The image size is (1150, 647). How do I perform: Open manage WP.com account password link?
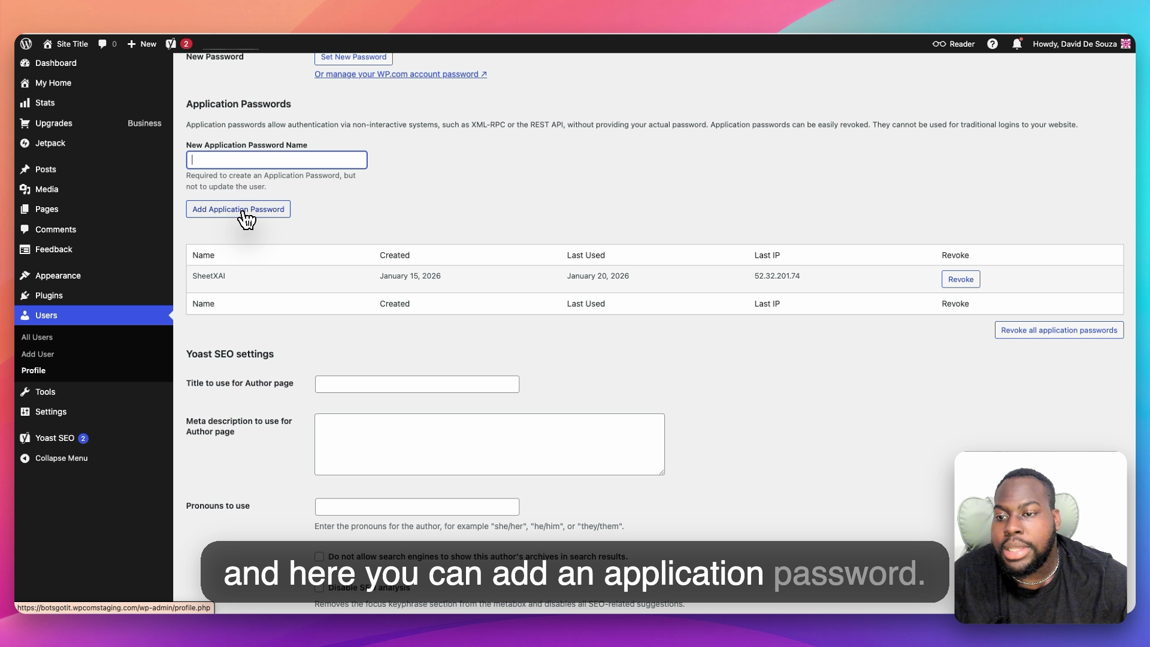tap(400, 74)
